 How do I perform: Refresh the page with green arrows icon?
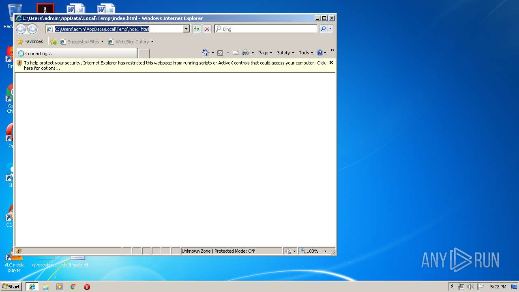click(x=197, y=29)
